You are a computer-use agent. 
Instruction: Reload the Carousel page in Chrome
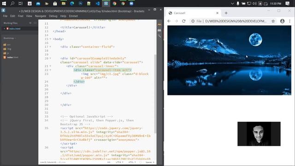coord(183,21)
